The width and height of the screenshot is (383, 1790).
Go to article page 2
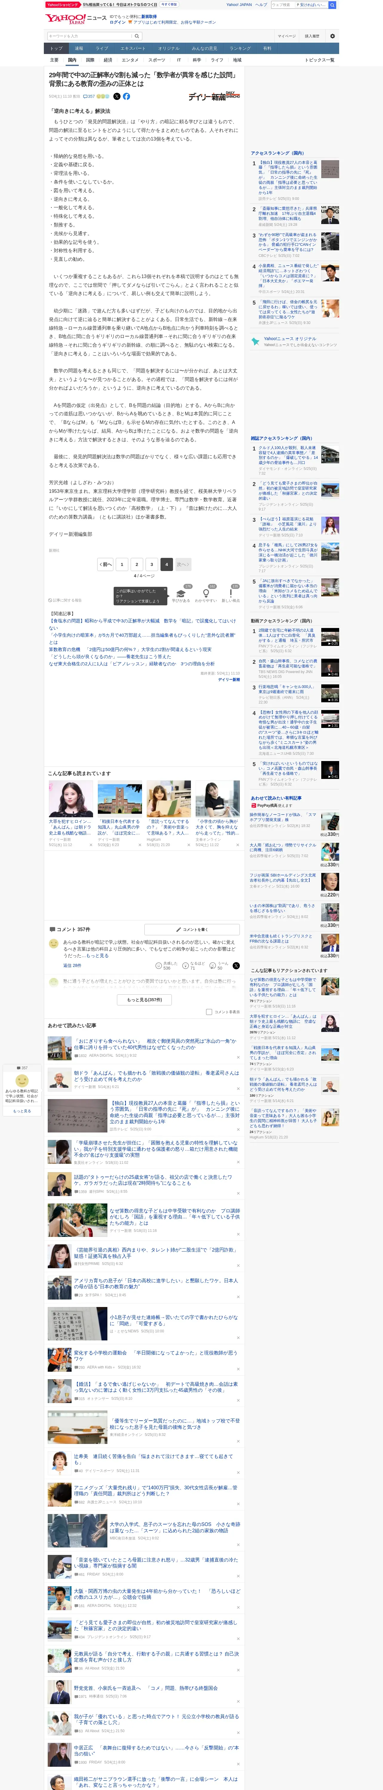tap(137, 564)
